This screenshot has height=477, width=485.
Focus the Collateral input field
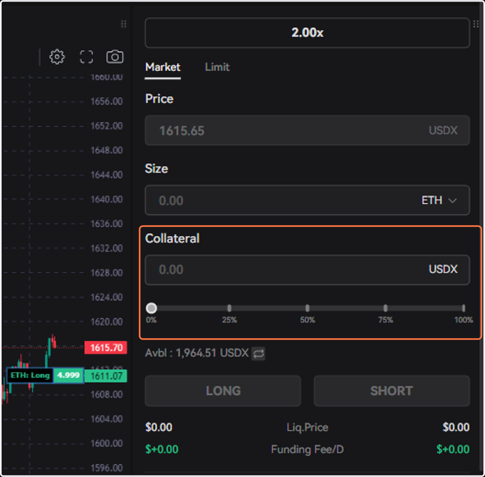click(x=307, y=270)
